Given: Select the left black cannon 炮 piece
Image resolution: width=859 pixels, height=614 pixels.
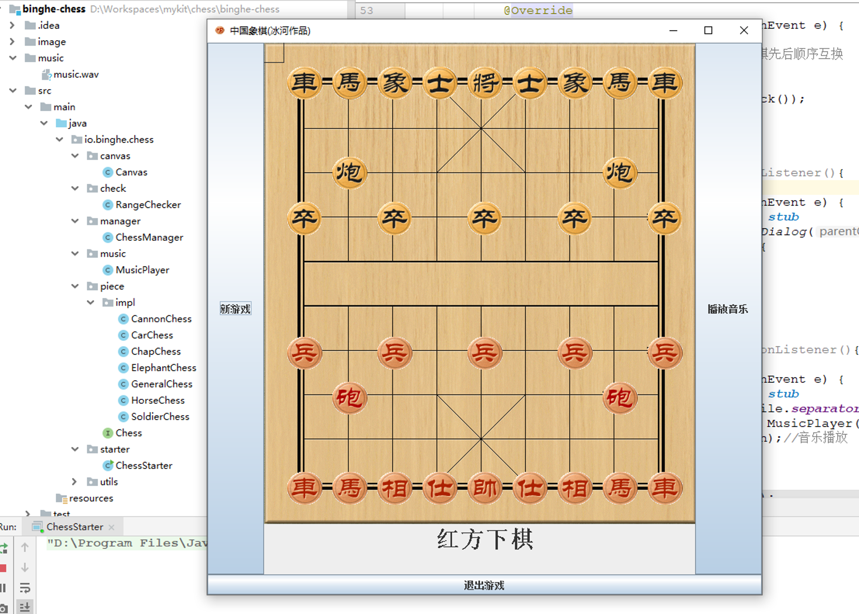Looking at the screenshot, I should [x=349, y=173].
